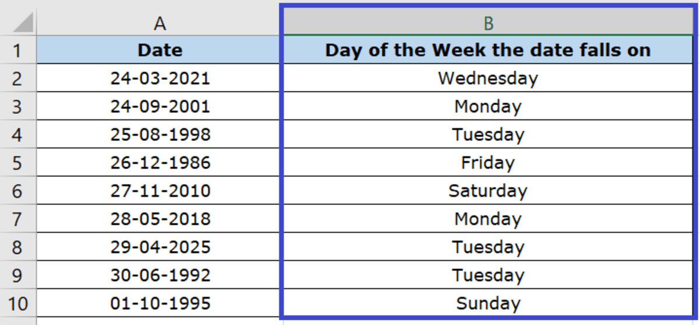Select row 10 header
Viewport: 700px width, 325px height.
tap(18, 303)
